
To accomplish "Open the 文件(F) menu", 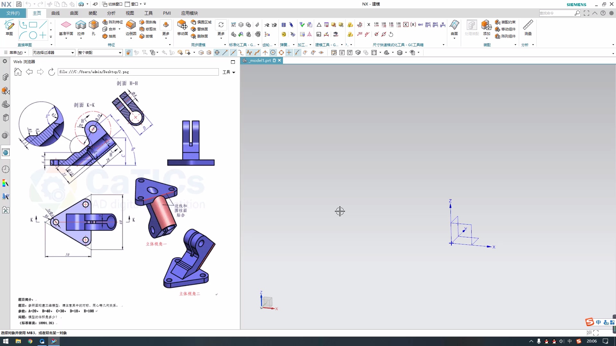I will pyautogui.click(x=13, y=13).
